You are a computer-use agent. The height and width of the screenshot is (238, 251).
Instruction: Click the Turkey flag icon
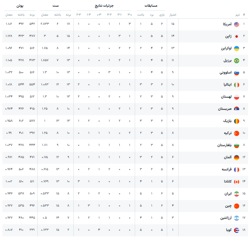tap(236, 134)
